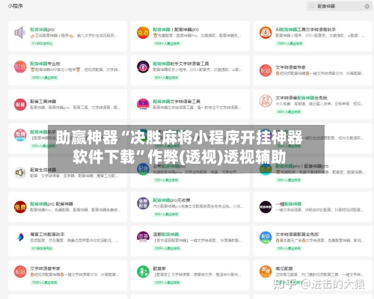The height and width of the screenshot is (299, 374).
Task: Click the 免费 icon of the 配音神器助手 card
Action: pos(20,135)
